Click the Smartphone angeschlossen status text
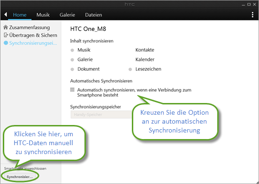This screenshot has width=259, height=184. point(25,169)
